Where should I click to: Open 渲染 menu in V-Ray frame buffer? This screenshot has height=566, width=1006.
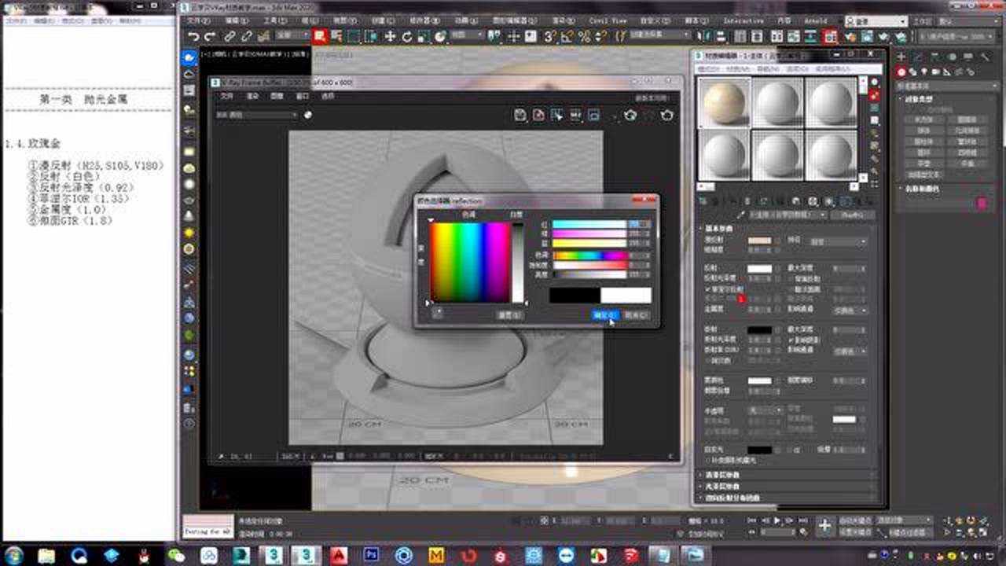click(252, 96)
